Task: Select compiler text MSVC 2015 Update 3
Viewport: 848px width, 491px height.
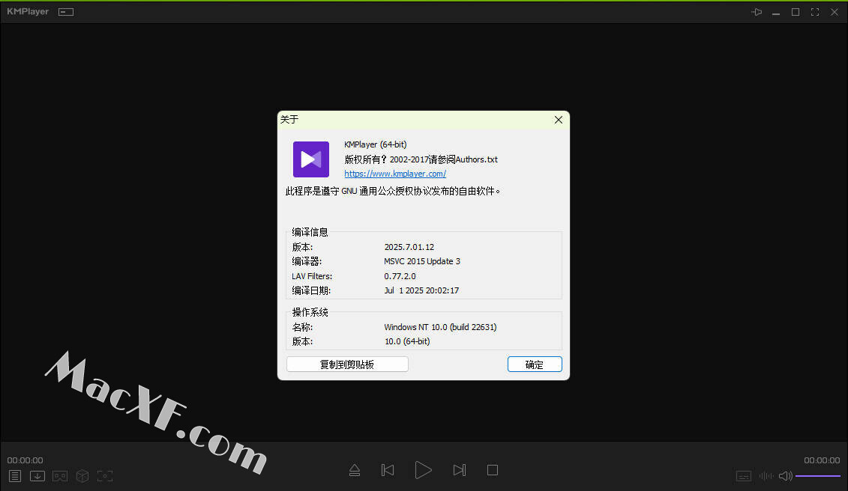Action: point(422,261)
